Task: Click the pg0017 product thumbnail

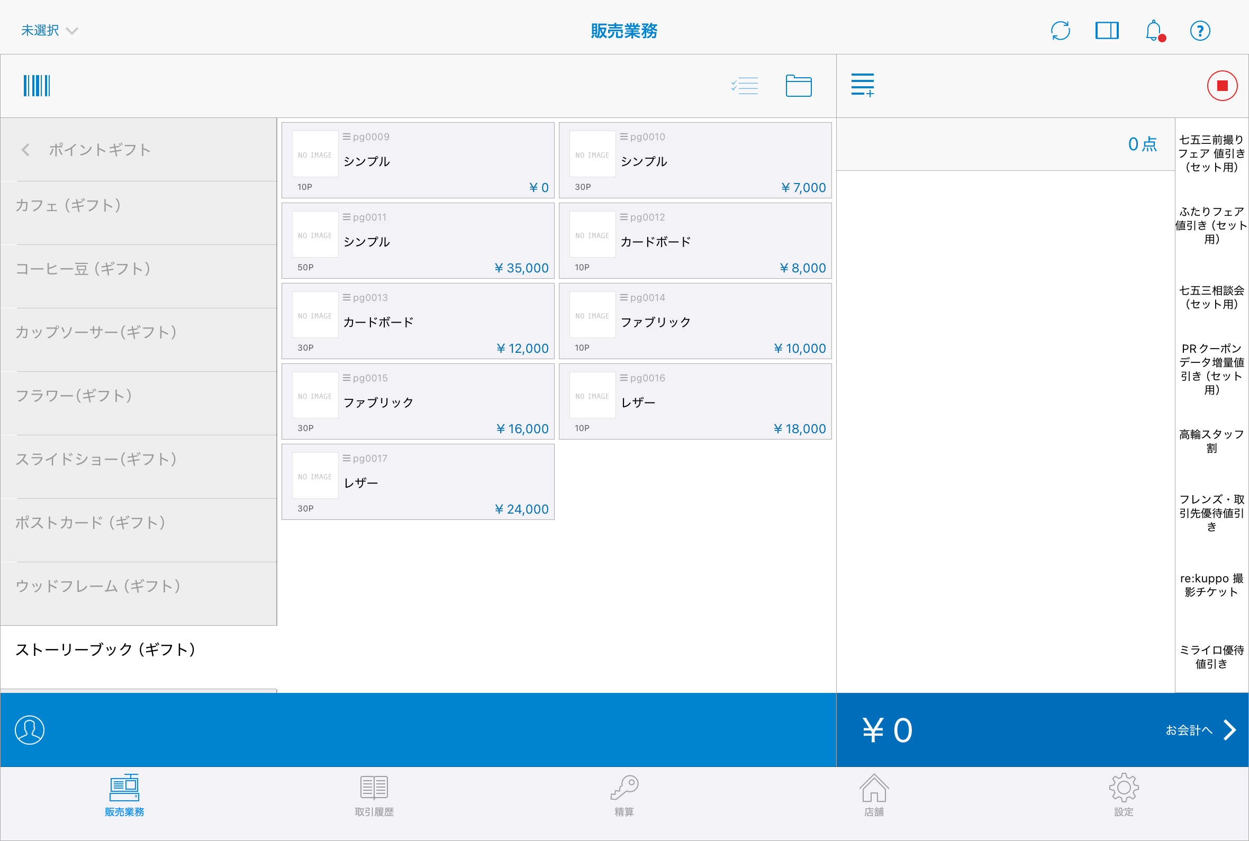Action: pos(315,476)
